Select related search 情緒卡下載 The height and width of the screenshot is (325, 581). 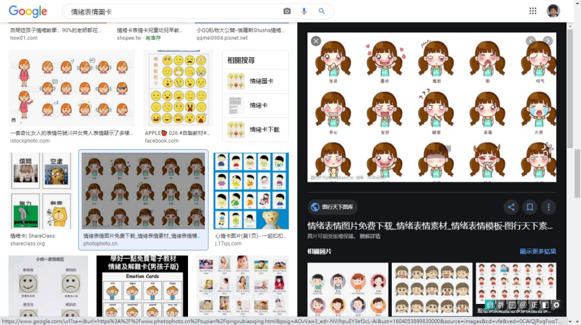click(255, 129)
